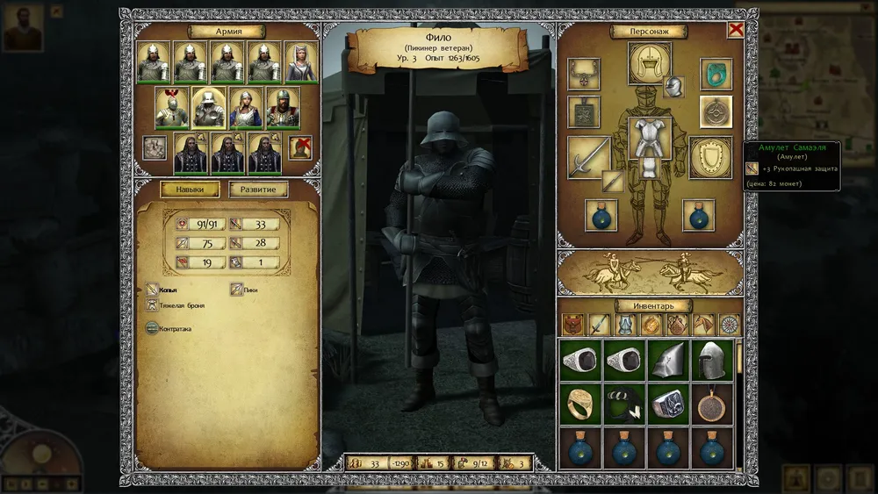Pick the round coin medallion in inventory

[712, 405]
